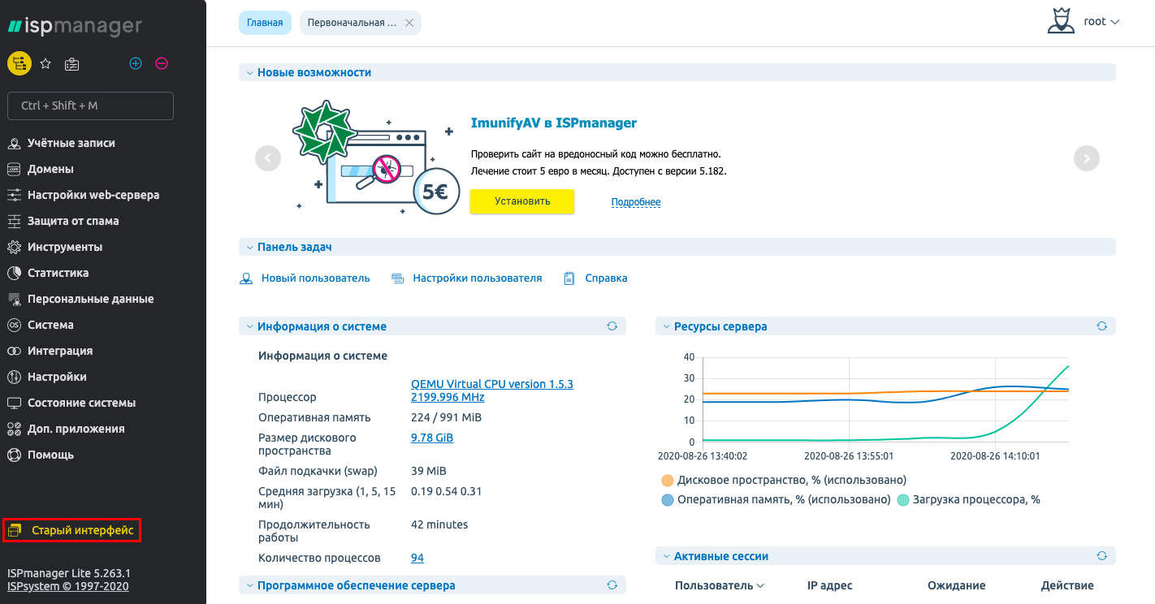Open the Подробнее link
This screenshot has width=1155, height=604.
coord(636,202)
